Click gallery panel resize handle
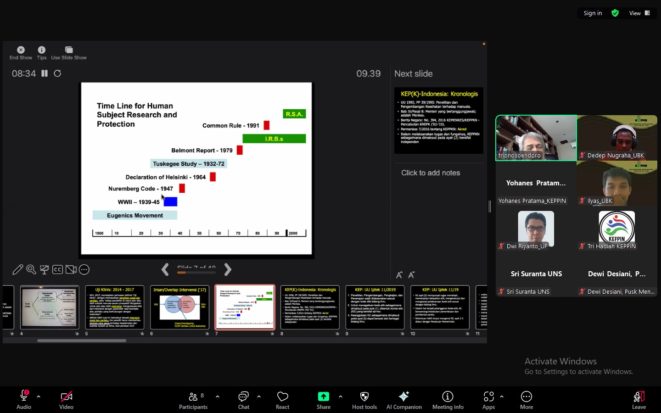Viewport: 661px width, 413px height. pyautogui.click(x=490, y=206)
